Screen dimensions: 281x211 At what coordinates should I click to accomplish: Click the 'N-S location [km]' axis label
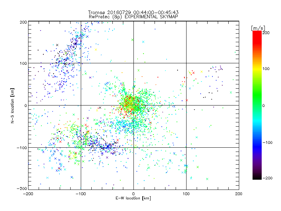pos(12,106)
